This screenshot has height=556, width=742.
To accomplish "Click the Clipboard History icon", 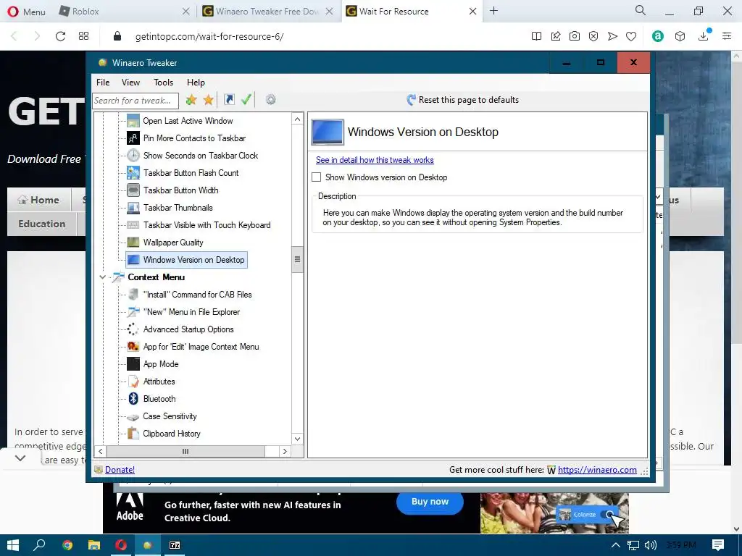I will click(133, 434).
